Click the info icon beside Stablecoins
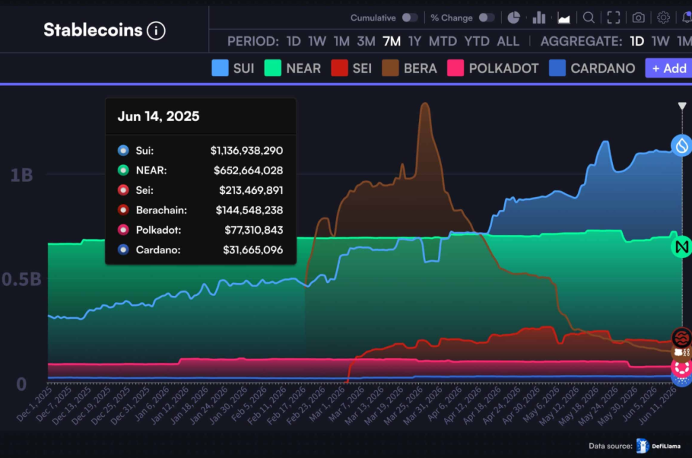The width and height of the screenshot is (692, 458). (x=156, y=30)
